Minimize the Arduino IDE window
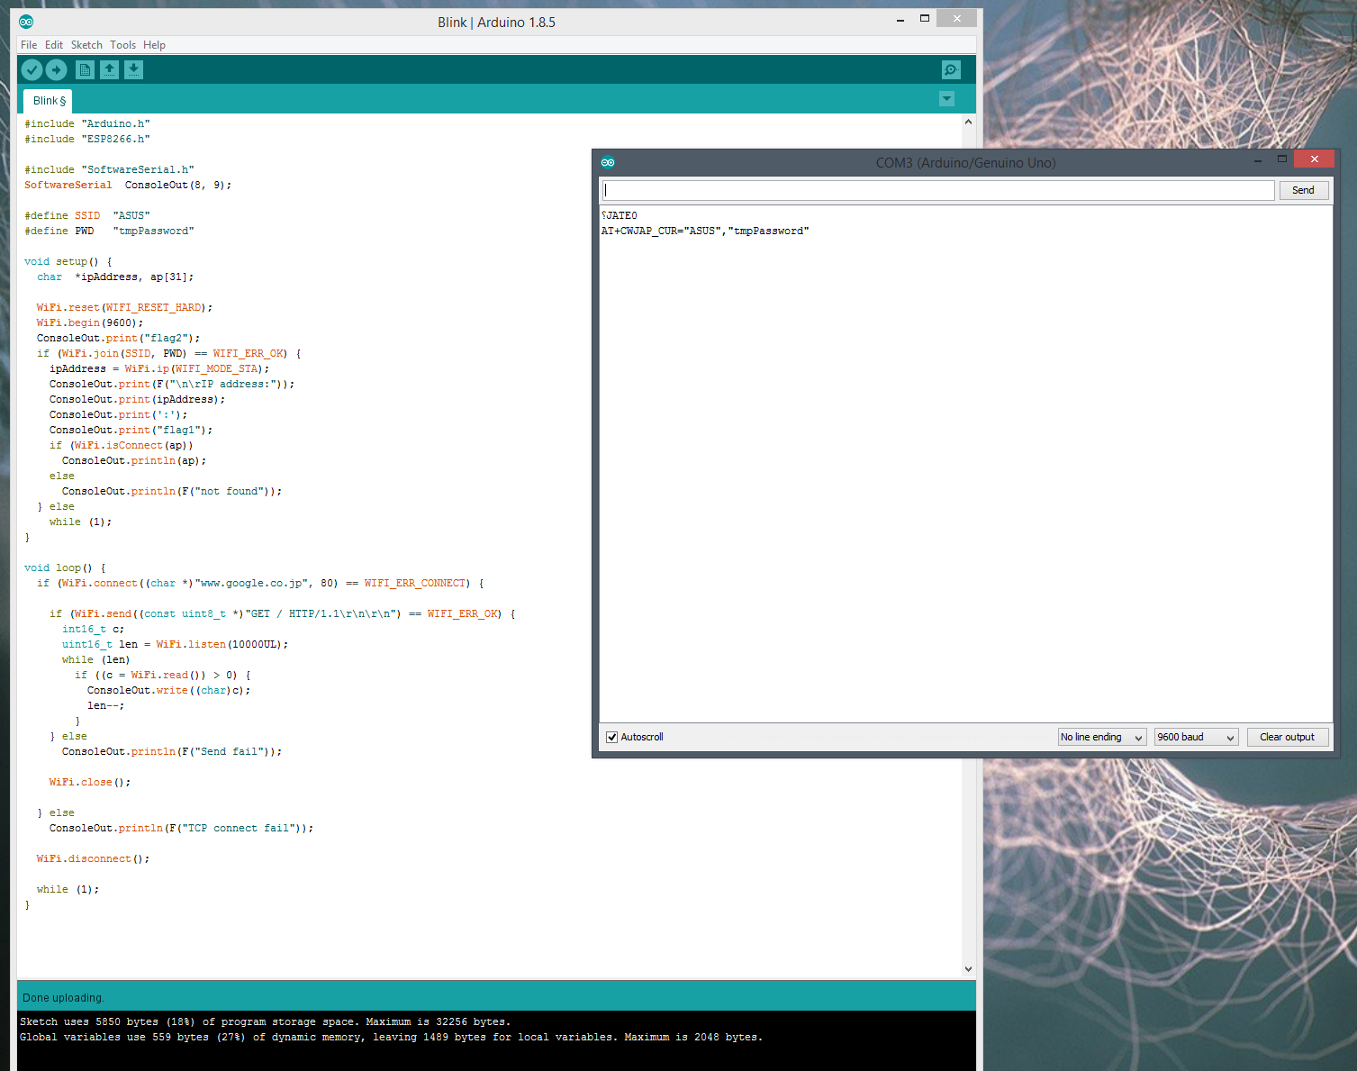The width and height of the screenshot is (1357, 1071). point(900,20)
